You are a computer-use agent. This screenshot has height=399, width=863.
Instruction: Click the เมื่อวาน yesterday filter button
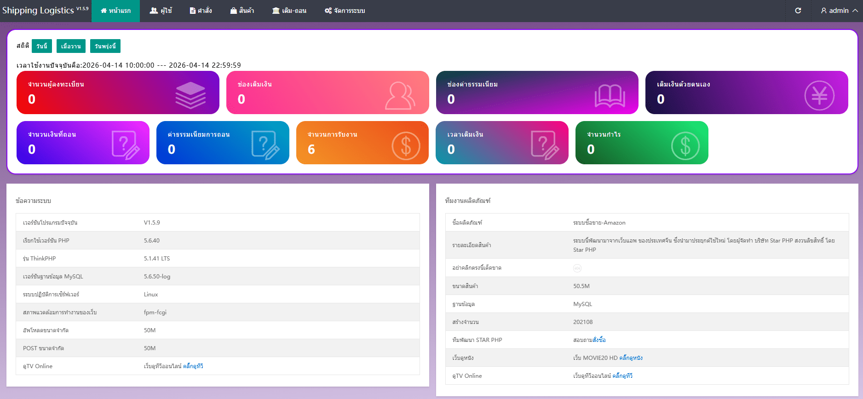(71, 46)
